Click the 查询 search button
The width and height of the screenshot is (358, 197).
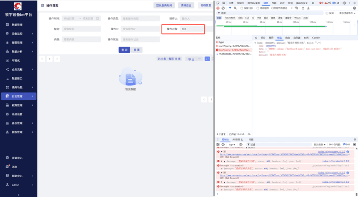pyautogui.click(x=124, y=50)
